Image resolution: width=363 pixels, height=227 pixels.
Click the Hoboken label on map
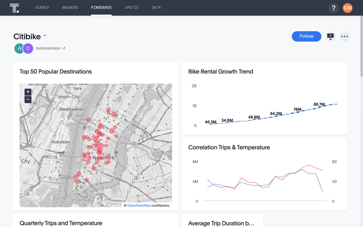pyautogui.click(x=60, y=142)
